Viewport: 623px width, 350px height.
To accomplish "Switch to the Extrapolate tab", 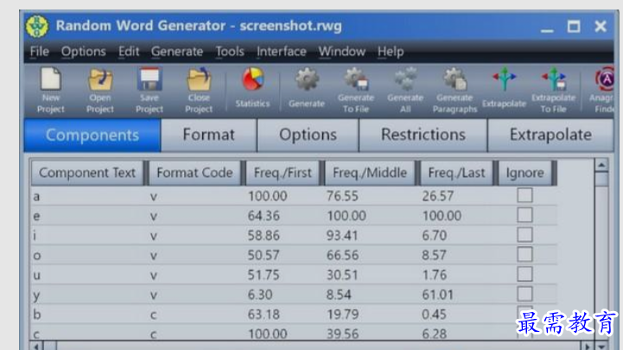I will (550, 136).
